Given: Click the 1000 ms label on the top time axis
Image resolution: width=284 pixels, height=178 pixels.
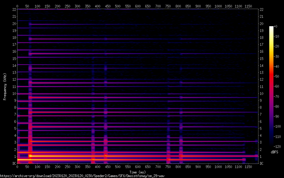Looking at the screenshot, I should [x=218, y=6].
